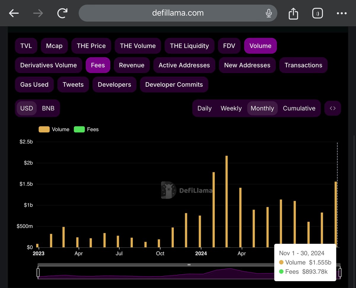Enable the Transactions metric

[303, 65]
